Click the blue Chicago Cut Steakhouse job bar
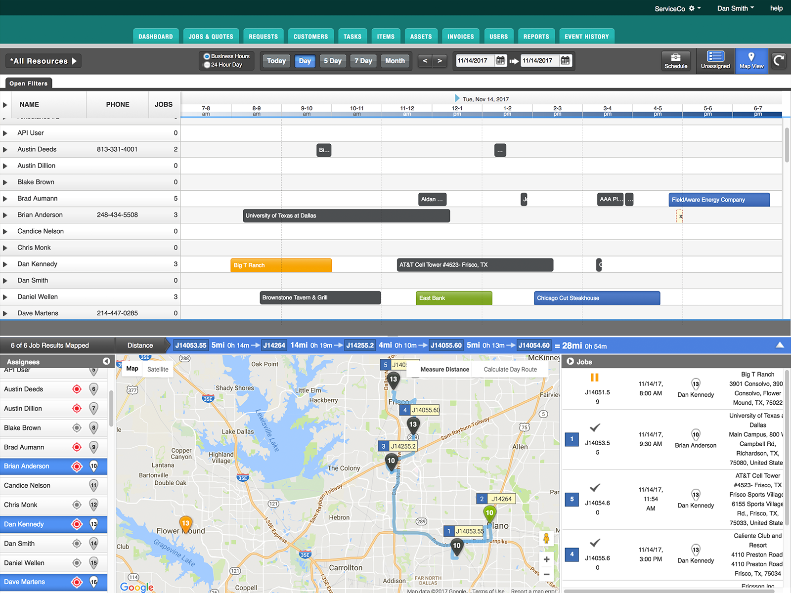The height and width of the screenshot is (593, 791). tap(597, 298)
